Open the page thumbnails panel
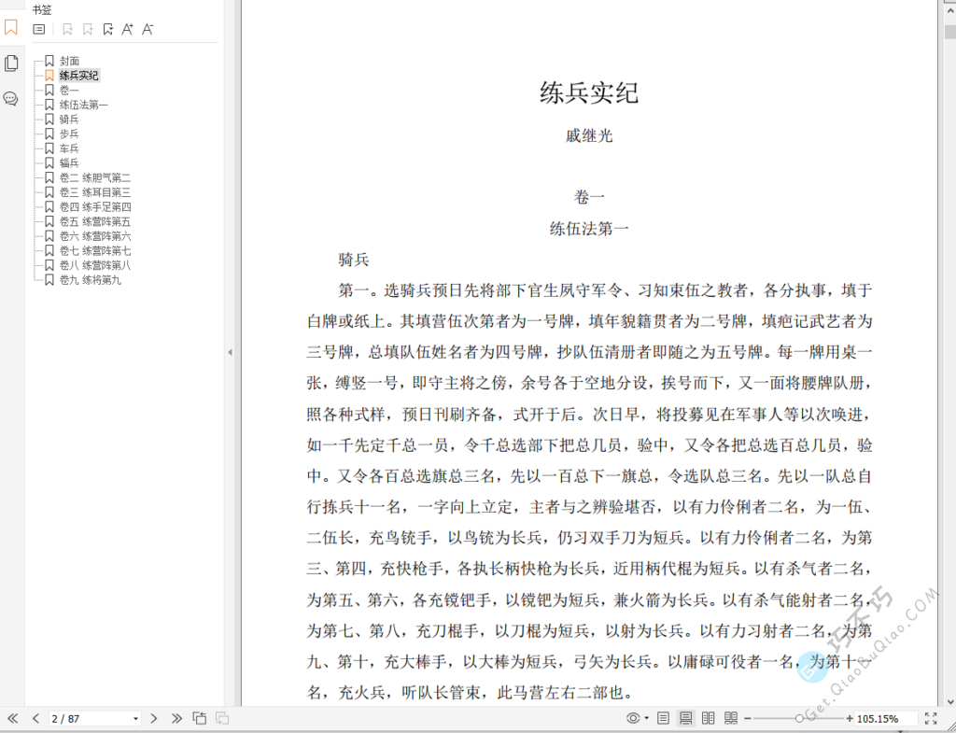 coord(11,62)
